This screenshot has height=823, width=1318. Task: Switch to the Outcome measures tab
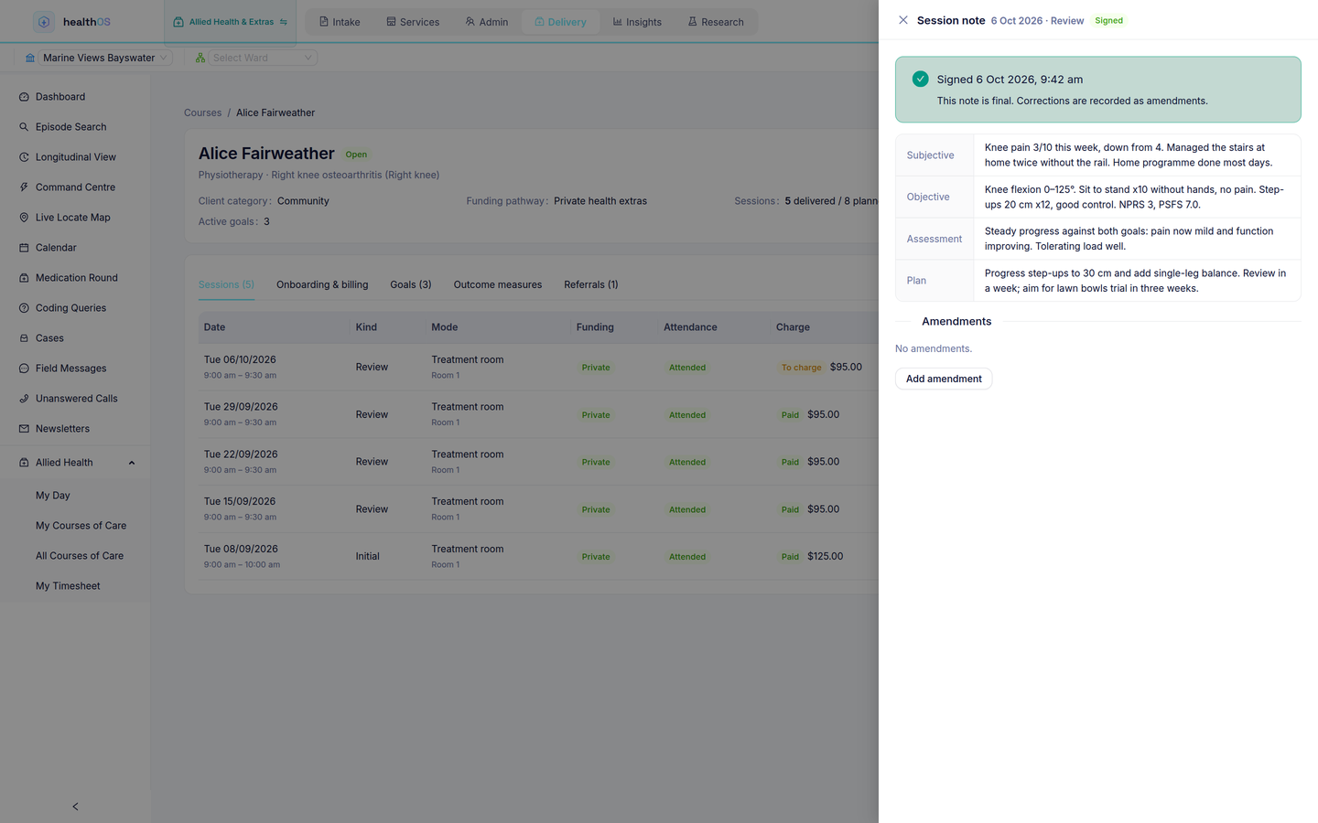pyautogui.click(x=498, y=285)
